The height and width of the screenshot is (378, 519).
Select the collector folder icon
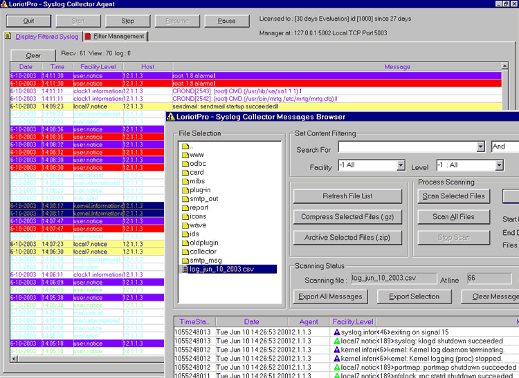(x=185, y=252)
